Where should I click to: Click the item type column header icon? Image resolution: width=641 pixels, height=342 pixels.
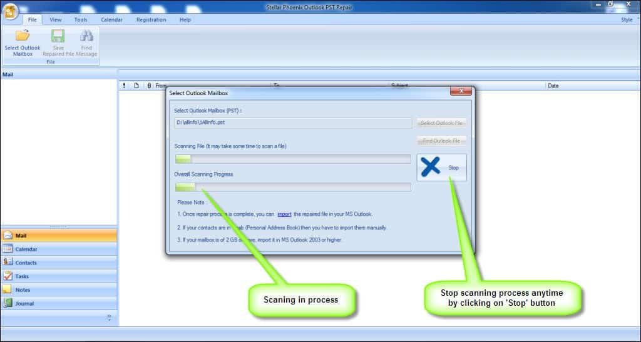pyautogui.click(x=136, y=86)
